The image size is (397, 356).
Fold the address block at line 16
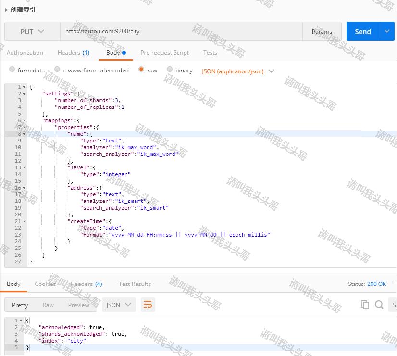(x=25, y=188)
